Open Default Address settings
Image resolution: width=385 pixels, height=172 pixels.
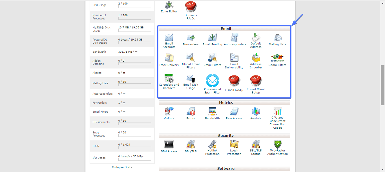coord(256,41)
